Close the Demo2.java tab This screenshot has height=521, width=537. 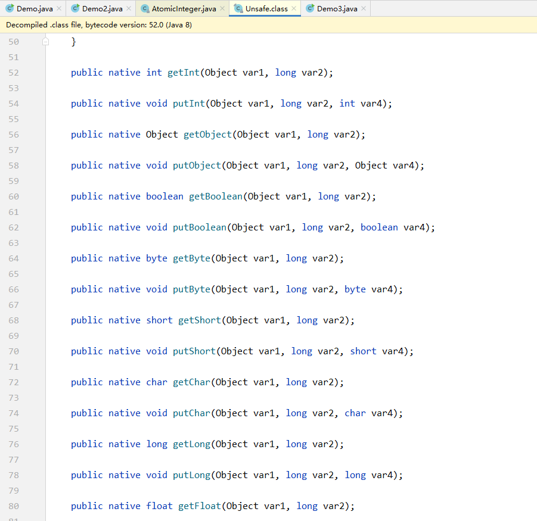(129, 8)
